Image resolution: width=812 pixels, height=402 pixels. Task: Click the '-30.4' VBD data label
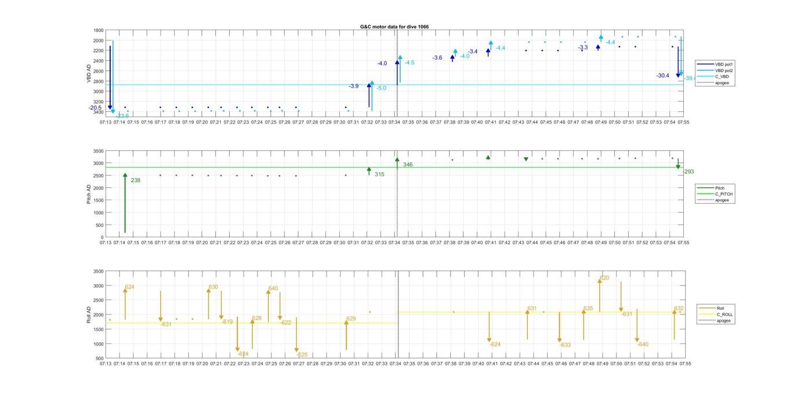click(x=663, y=76)
